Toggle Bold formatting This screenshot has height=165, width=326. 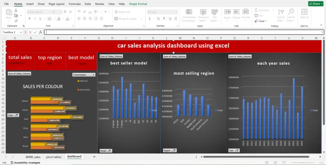click(x=30, y=19)
